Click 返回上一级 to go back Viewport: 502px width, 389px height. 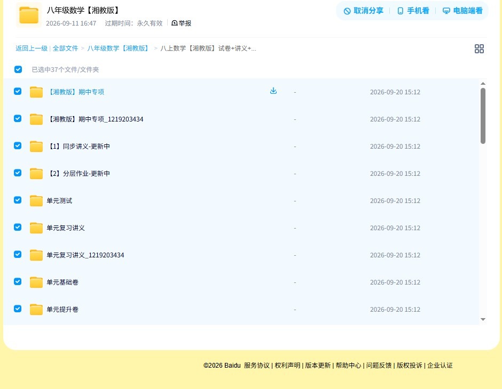(32, 48)
